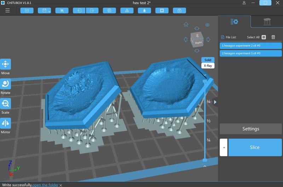Click the Dig Hole toolbar icon
The image size is (283, 187).
[x=162, y=11]
